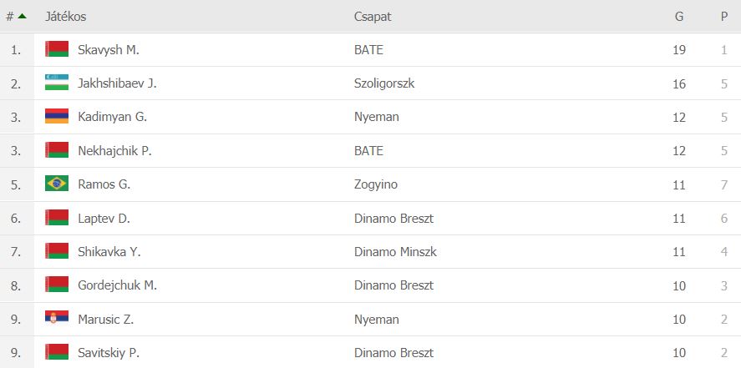Sort table by the G column
This screenshot has width=741, height=368.
click(679, 17)
